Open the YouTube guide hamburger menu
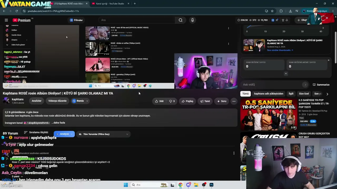337x189 pixels. [6, 20]
